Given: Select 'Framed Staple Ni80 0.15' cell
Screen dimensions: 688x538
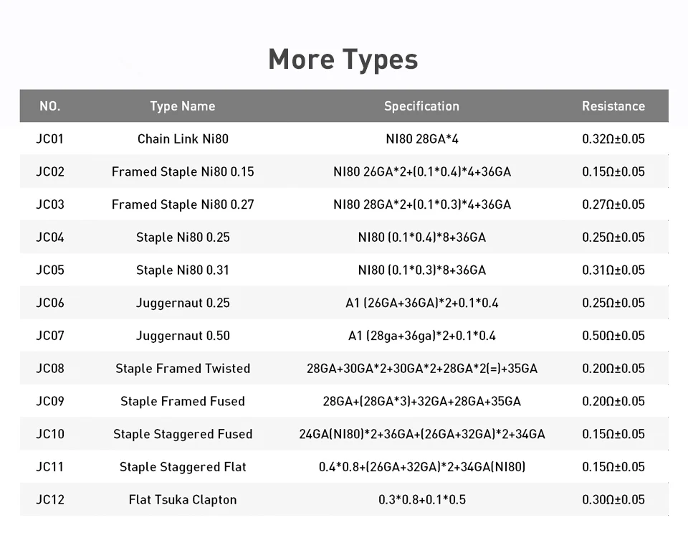Looking at the screenshot, I should 183,171.
